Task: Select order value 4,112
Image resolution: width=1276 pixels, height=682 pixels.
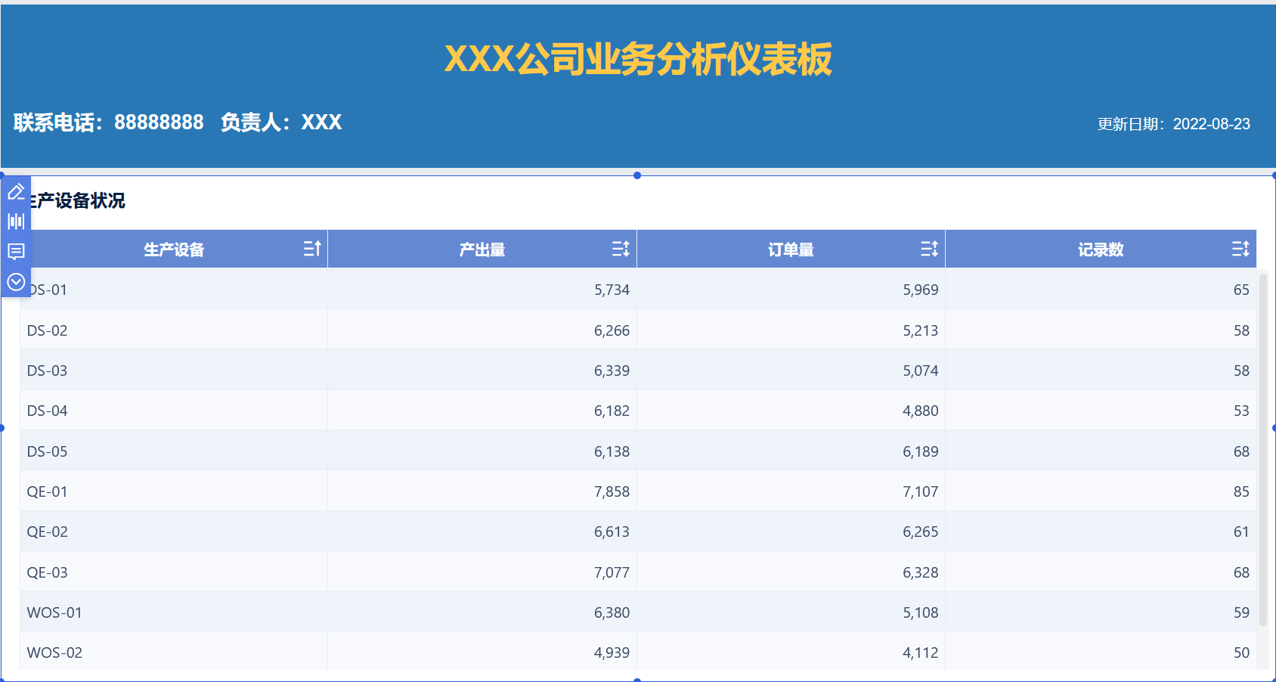Action: (921, 653)
